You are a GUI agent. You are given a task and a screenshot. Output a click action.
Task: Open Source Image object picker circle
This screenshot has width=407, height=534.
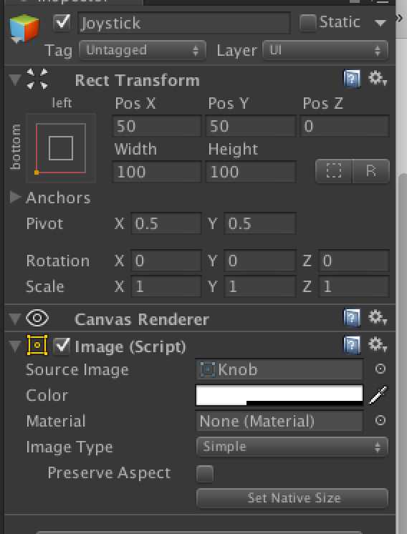coord(380,369)
